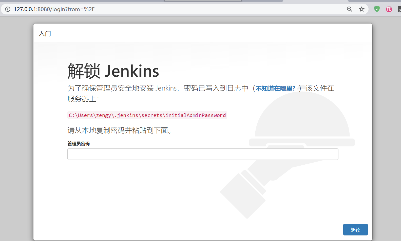Click the 继续 continue button
Screen dimensions: 401x241
355,230
